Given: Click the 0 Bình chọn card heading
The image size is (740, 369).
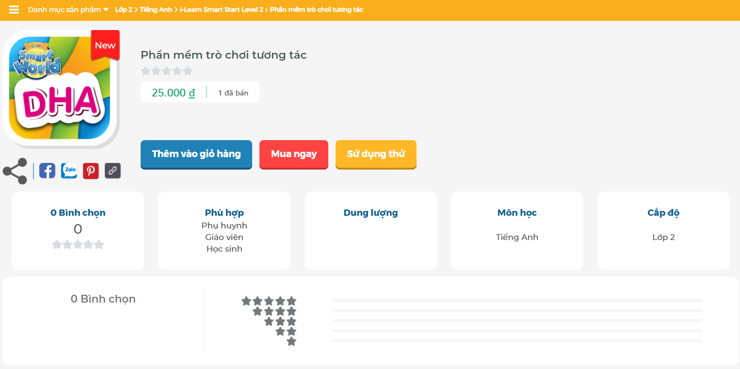Looking at the screenshot, I should click(78, 212).
